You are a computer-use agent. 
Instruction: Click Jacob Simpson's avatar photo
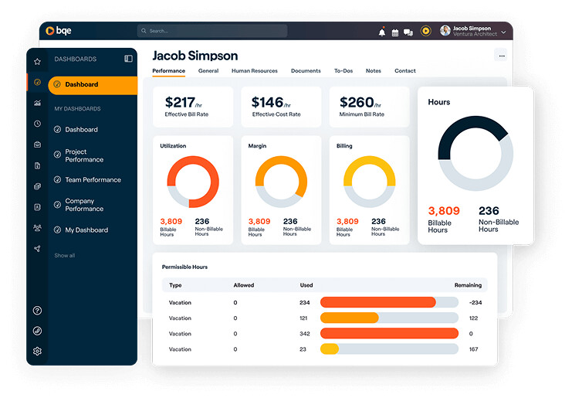click(x=445, y=31)
